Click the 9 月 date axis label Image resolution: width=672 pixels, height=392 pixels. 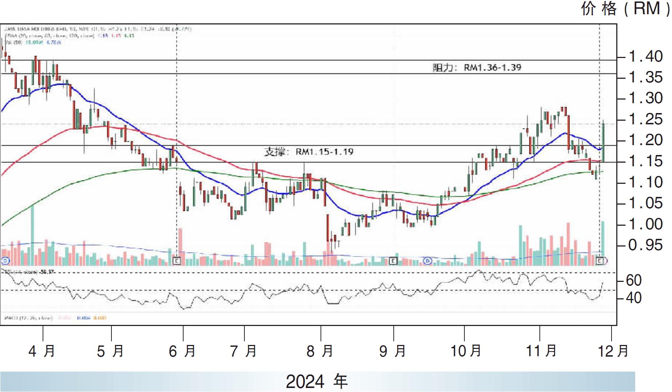[x=392, y=351]
